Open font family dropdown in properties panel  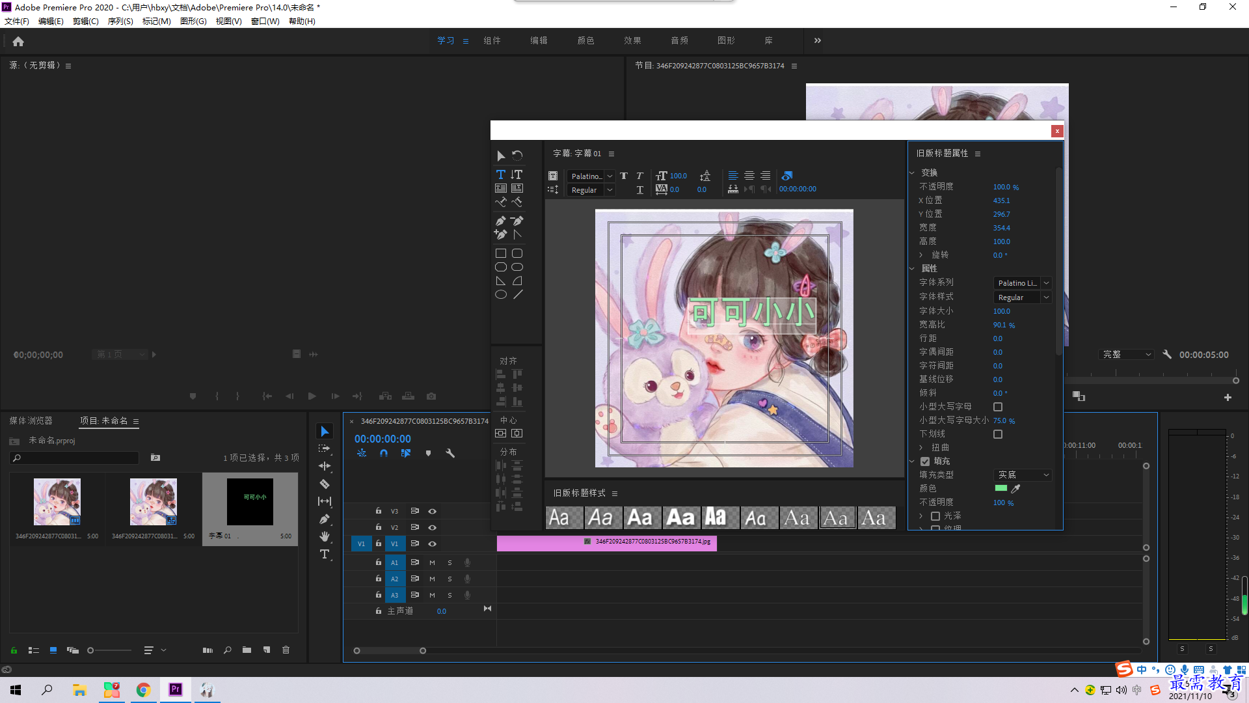tap(1023, 283)
